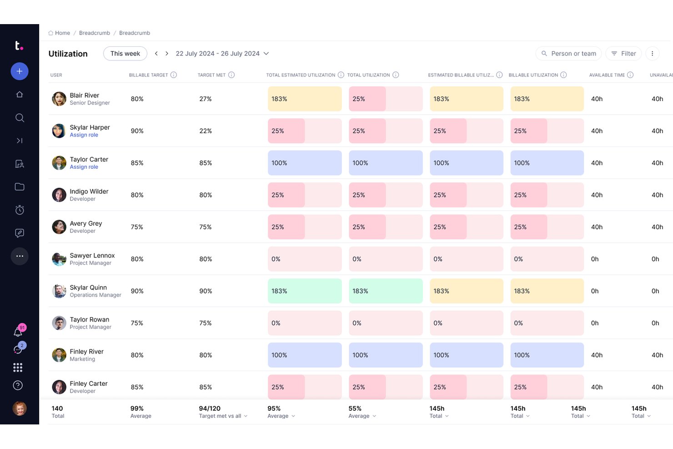Open the time tracking stopwatch icon
673x449 pixels.
click(x=20, y=210)
